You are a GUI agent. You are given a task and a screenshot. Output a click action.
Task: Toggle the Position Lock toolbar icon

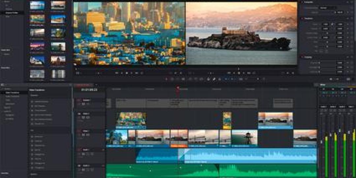pos(220,79)
